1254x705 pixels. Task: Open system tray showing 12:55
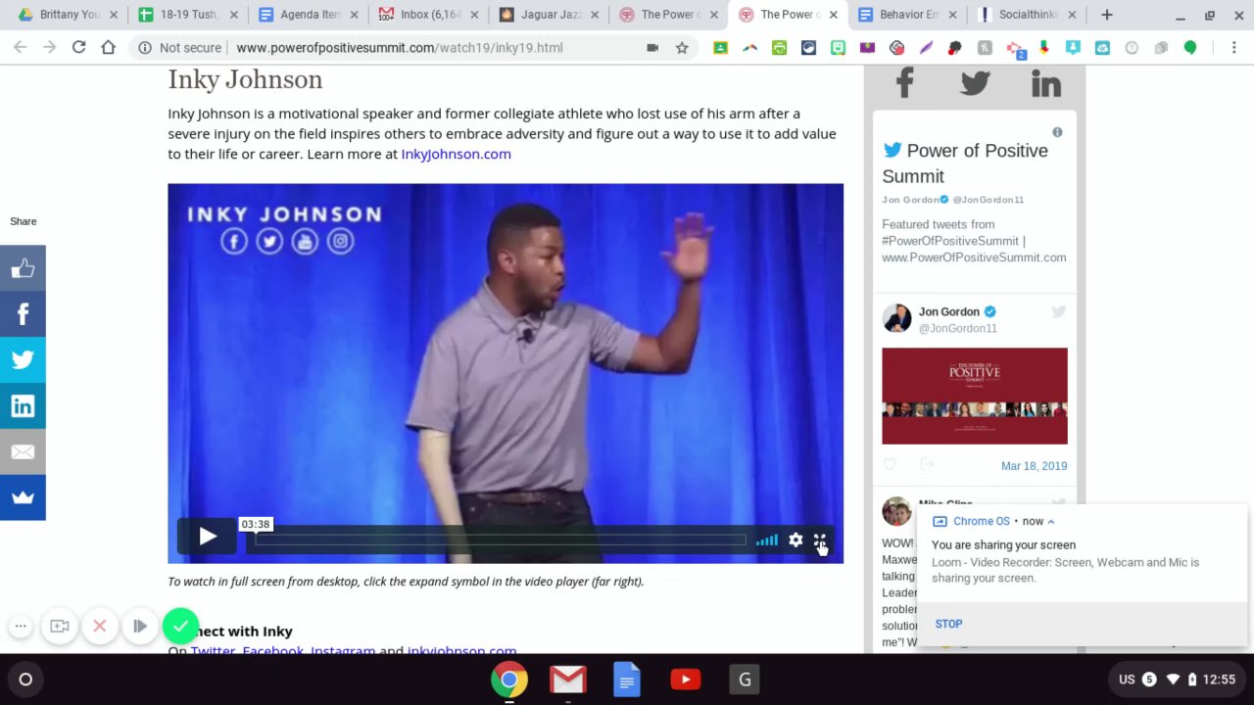(1178, 680)
